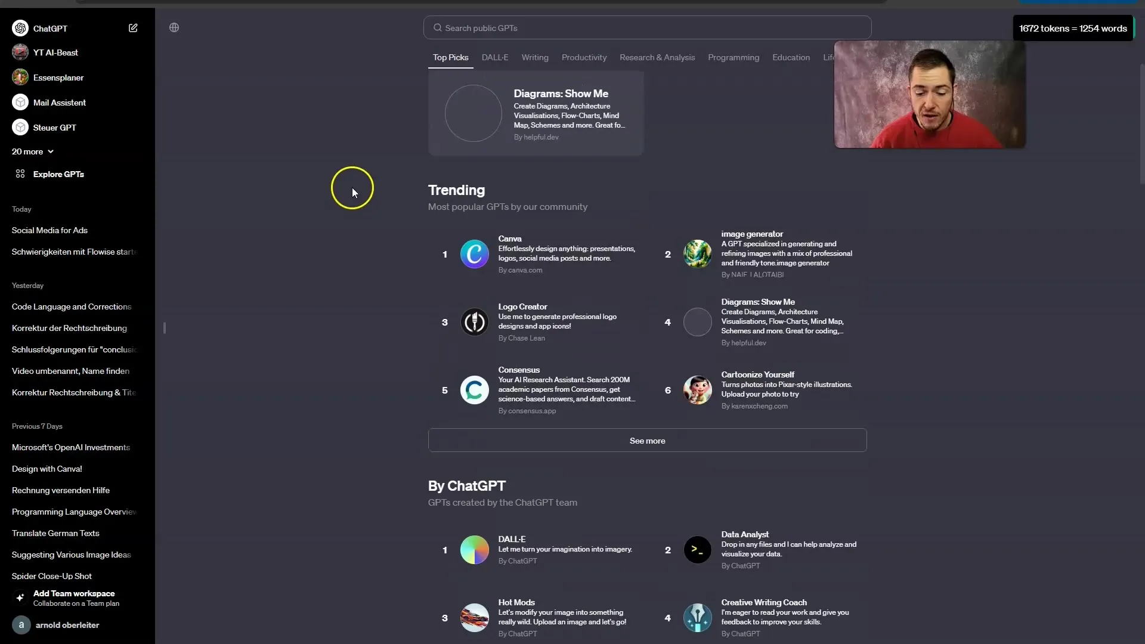Viewport: 1145px width, 644px height.
Task: Collapse the sidebar with the handle
Action: (165, 328)
